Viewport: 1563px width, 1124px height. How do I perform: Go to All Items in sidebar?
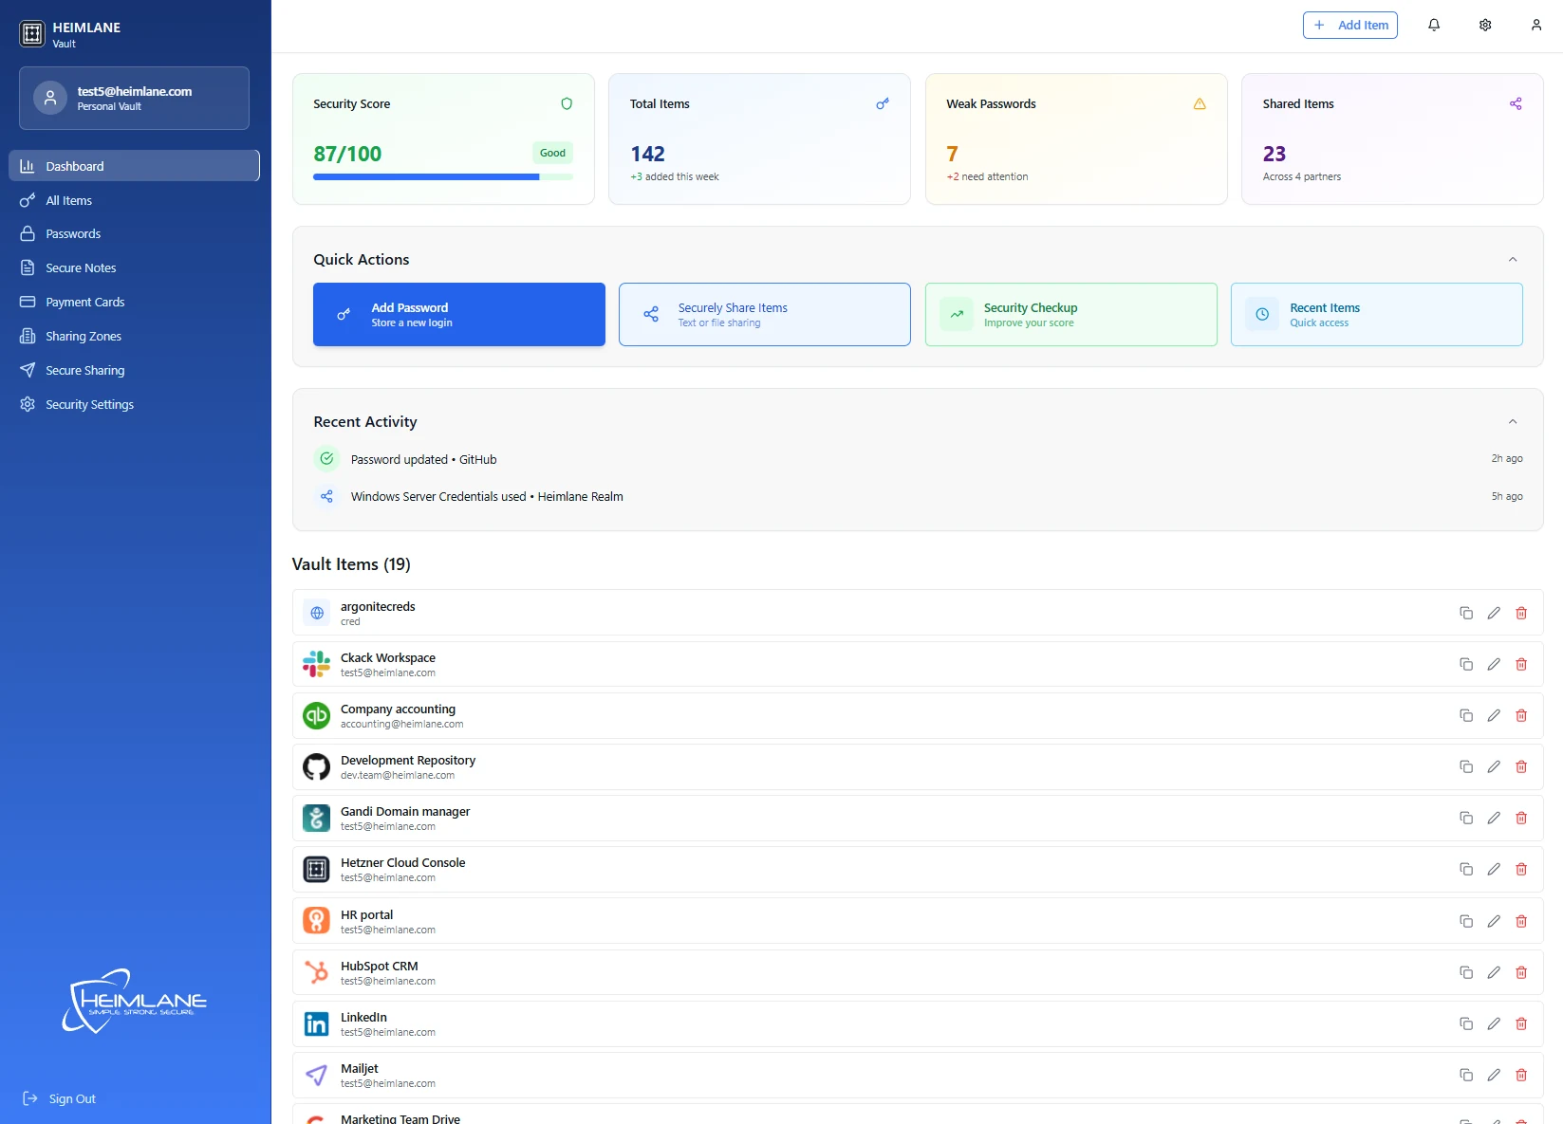coord(134,200)
